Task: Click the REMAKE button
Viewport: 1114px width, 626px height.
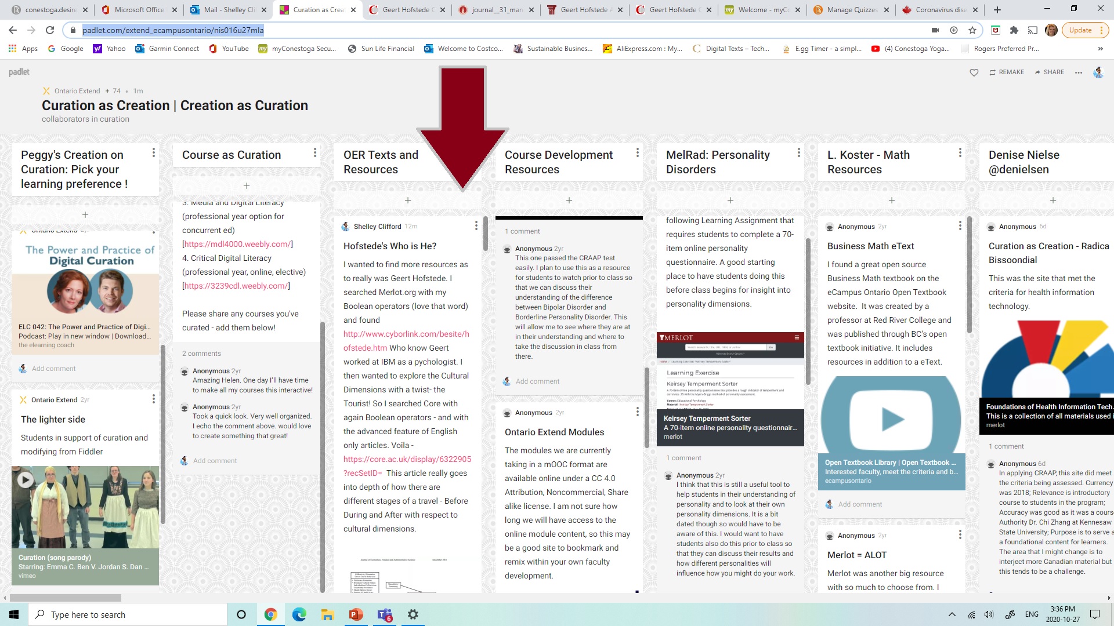Action: (x=1007, y=72)
